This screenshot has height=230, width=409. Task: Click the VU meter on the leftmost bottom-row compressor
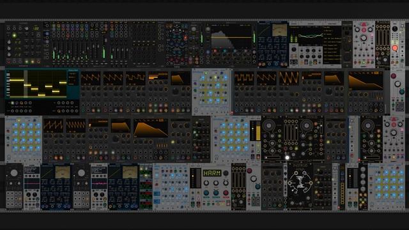(x=63, y=172)
